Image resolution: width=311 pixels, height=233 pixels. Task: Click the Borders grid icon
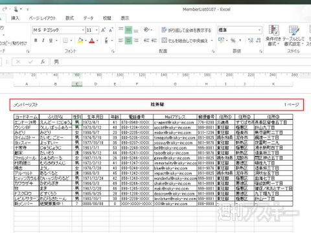65,40
